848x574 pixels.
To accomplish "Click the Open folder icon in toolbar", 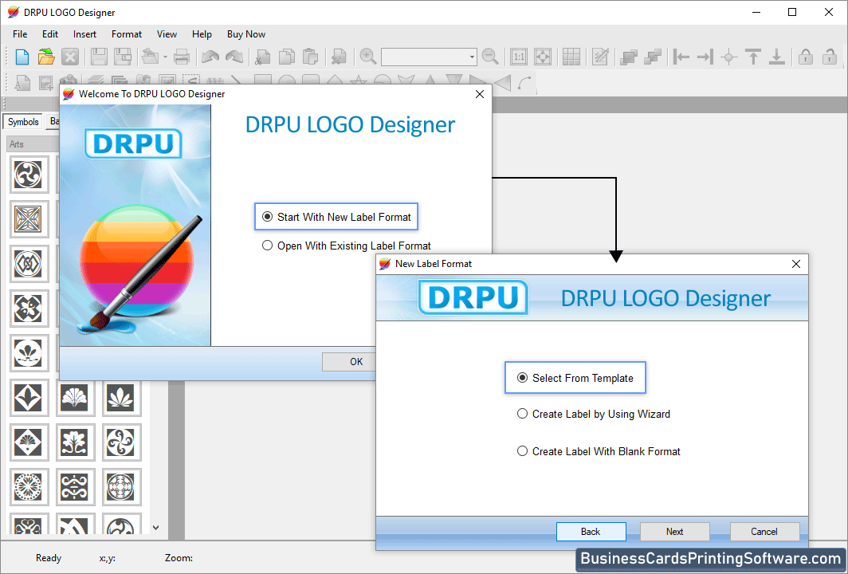I will 46,57.
